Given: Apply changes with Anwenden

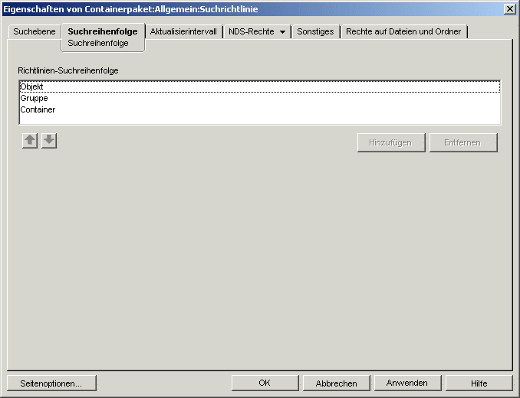Looking at the screenshot, I should [x=407, y=383].
